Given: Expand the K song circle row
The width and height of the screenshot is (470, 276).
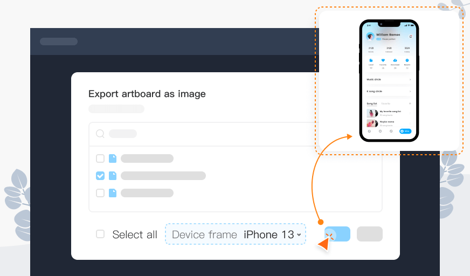Looking at the screenshot, I should pyautogui.click(x=389, y=92).
